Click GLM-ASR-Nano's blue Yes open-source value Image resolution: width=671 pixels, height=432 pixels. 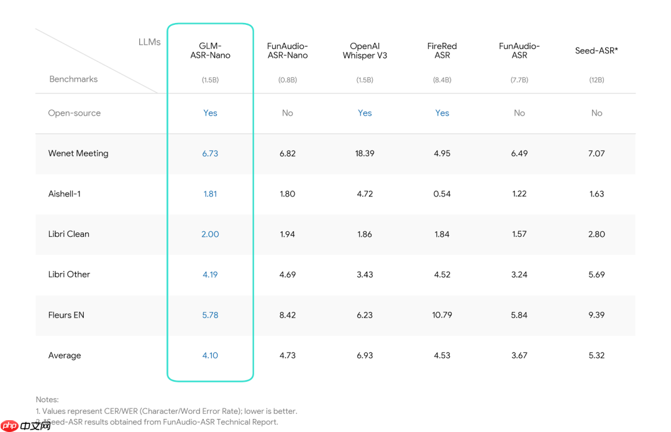click(210, 113)
